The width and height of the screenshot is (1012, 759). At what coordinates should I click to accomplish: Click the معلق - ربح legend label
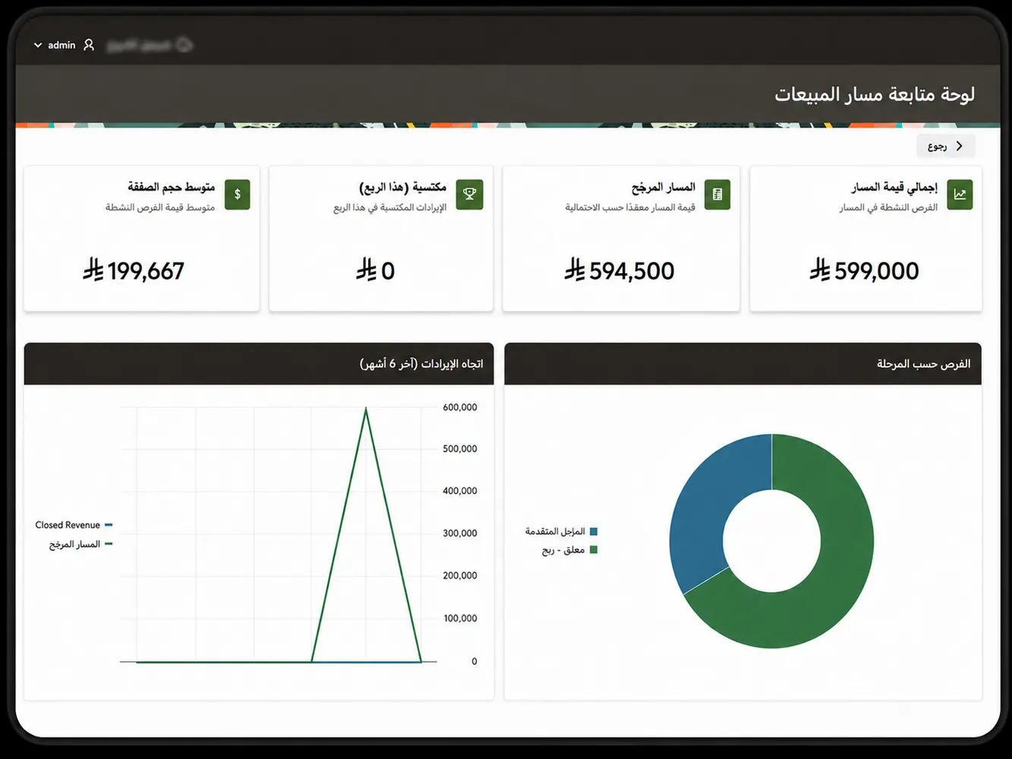pos(563,550)
